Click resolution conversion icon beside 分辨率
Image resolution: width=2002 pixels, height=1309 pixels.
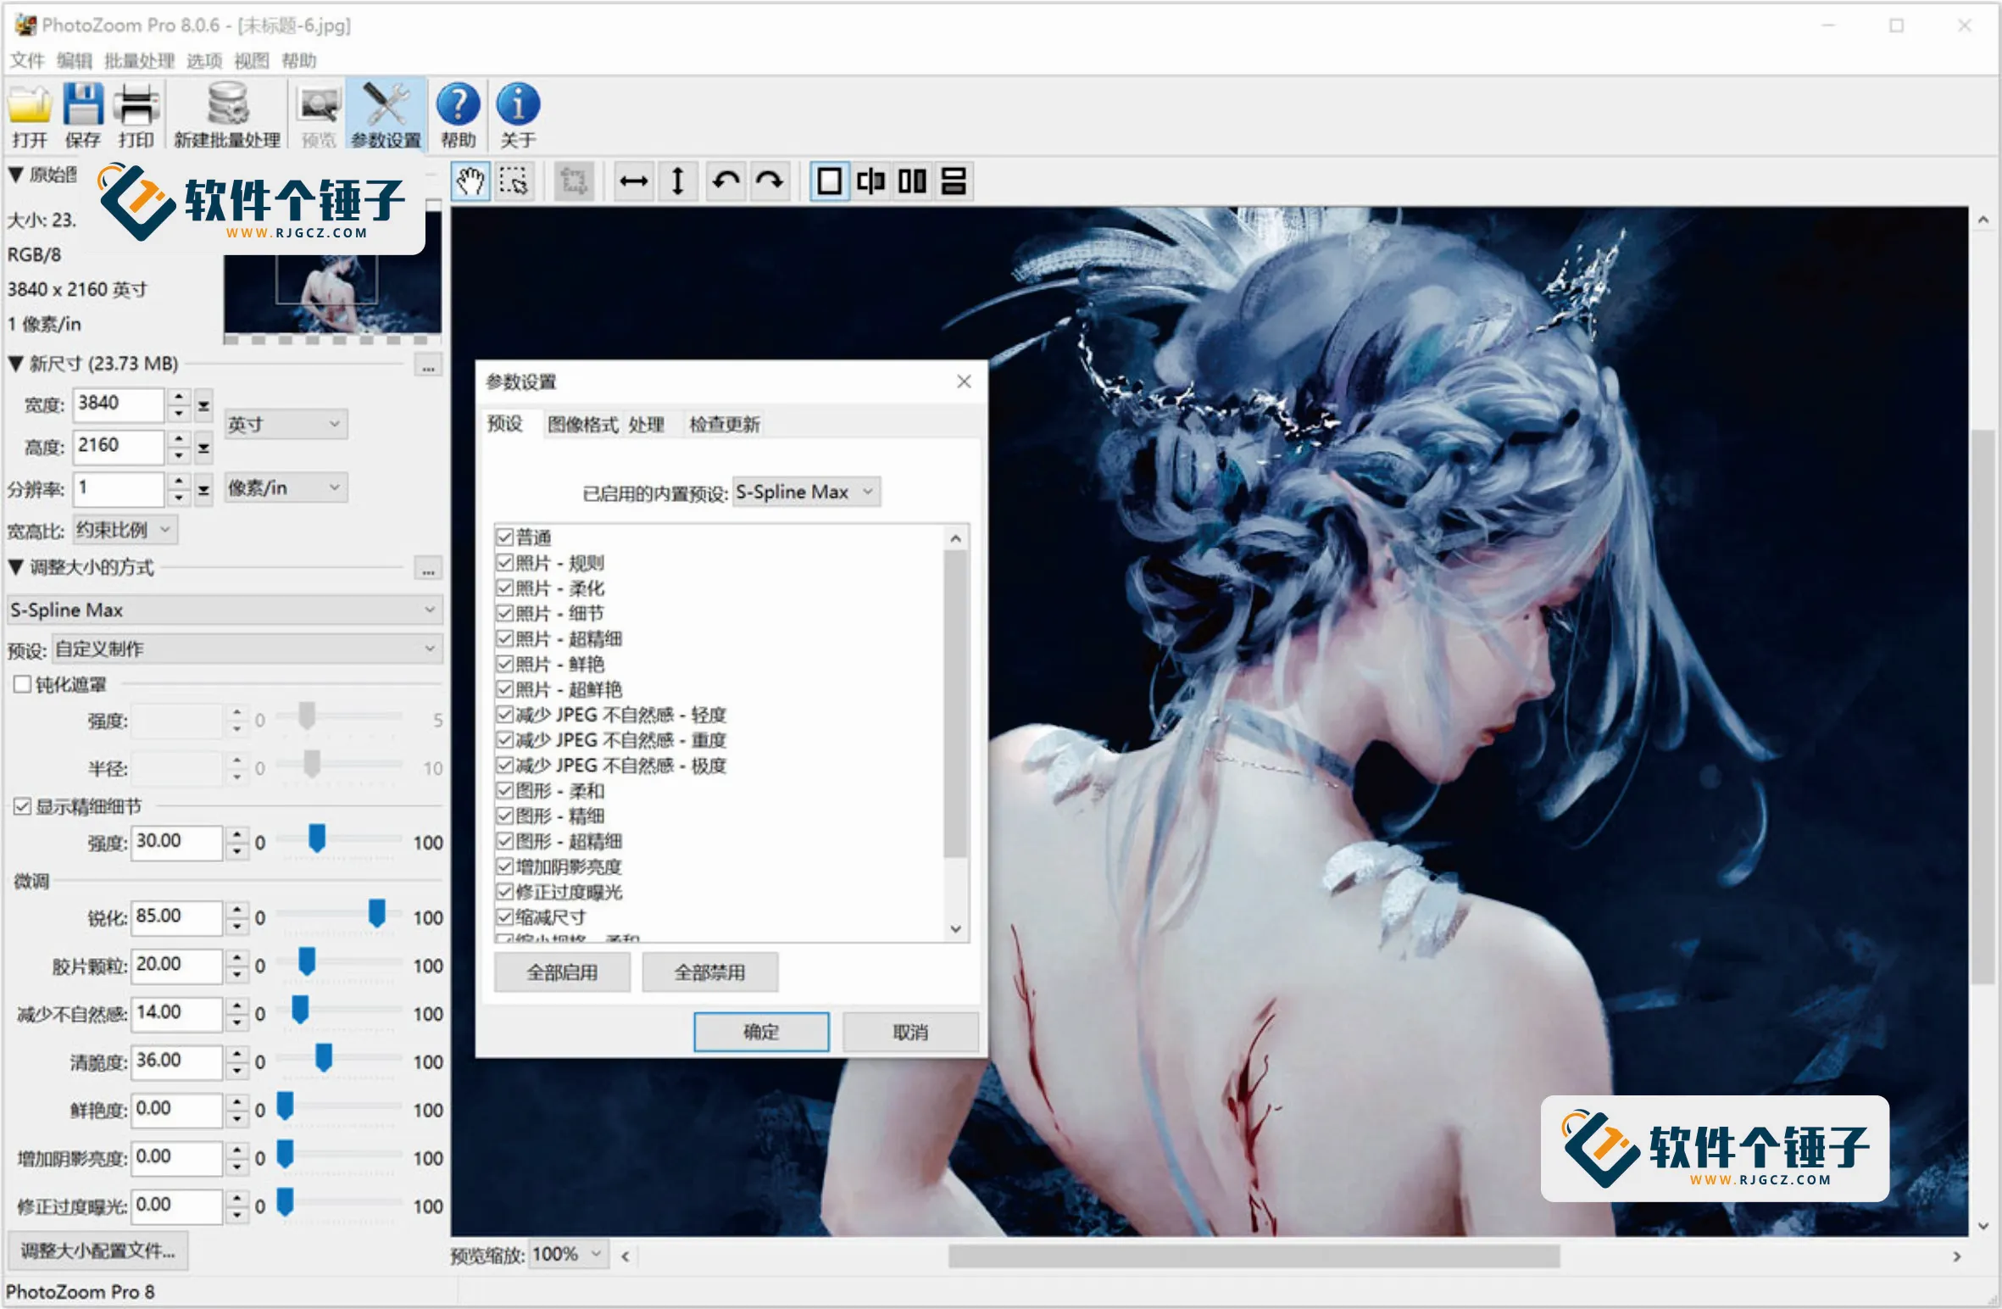pyautogui.click(x=203, y=489)
